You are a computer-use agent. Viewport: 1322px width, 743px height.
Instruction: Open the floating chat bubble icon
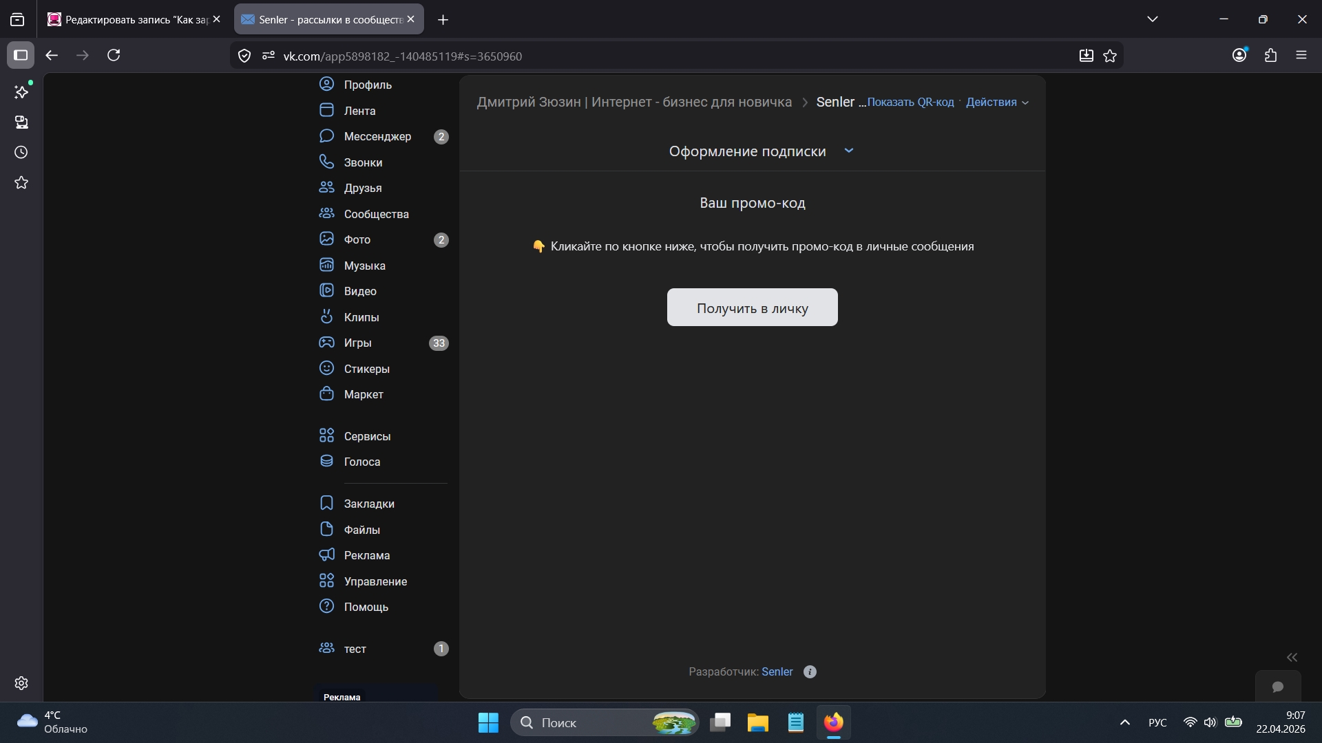point(1278,687)
